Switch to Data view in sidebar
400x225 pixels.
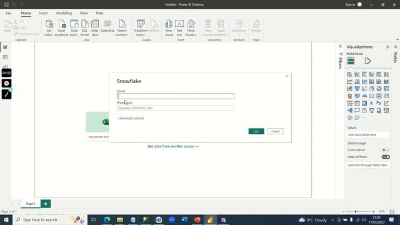click(x=6, y=57)
